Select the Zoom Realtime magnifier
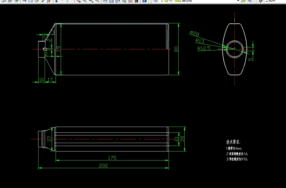 pos(84,1)
